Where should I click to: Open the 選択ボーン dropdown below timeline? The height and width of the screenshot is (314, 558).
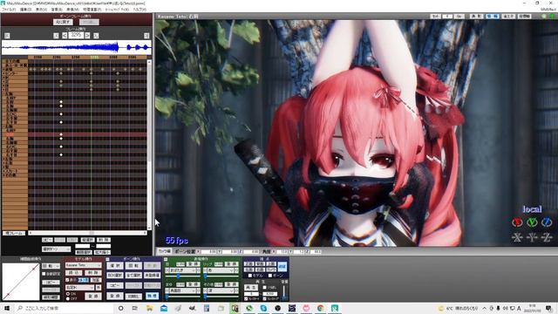(x=56, y=249)
